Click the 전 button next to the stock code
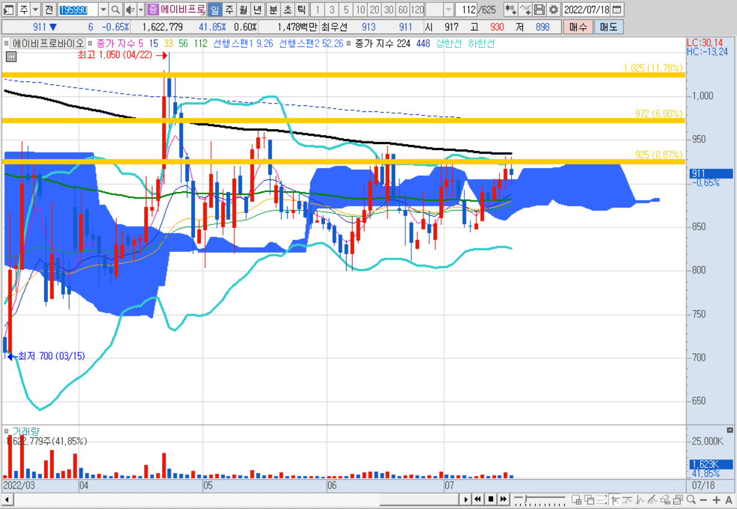737x509 pixels. click(x=49, y=10)
